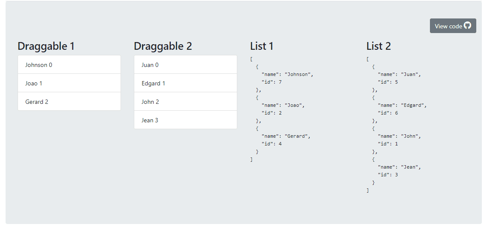
Task: Click the "Juan" name in List 2 JSON
Action: coord(410,74)
